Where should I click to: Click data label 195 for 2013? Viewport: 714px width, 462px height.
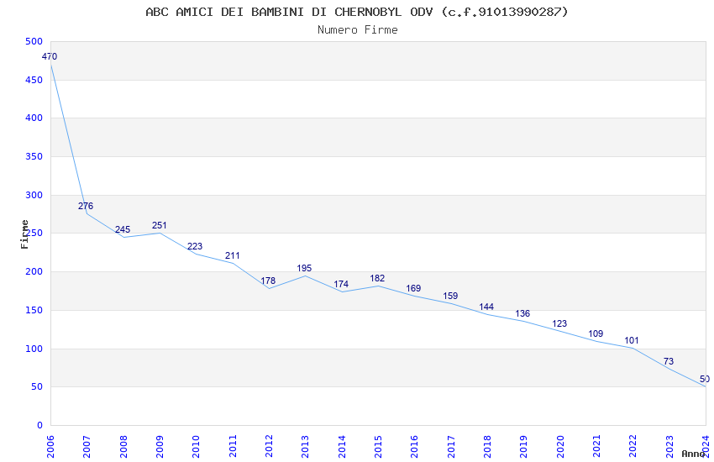tap(304, 268)
